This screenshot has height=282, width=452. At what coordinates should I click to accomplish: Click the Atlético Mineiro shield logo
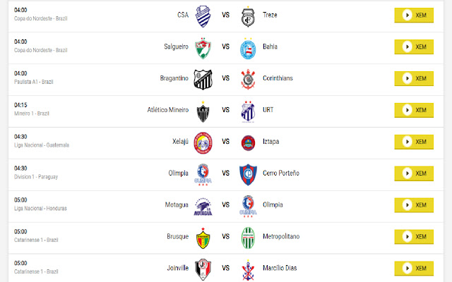point(203,111)
